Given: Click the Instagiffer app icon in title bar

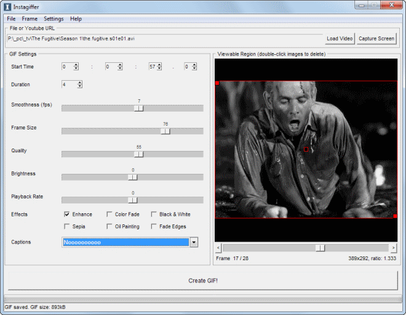Looking at the screenshot, I should pos(7,7).
